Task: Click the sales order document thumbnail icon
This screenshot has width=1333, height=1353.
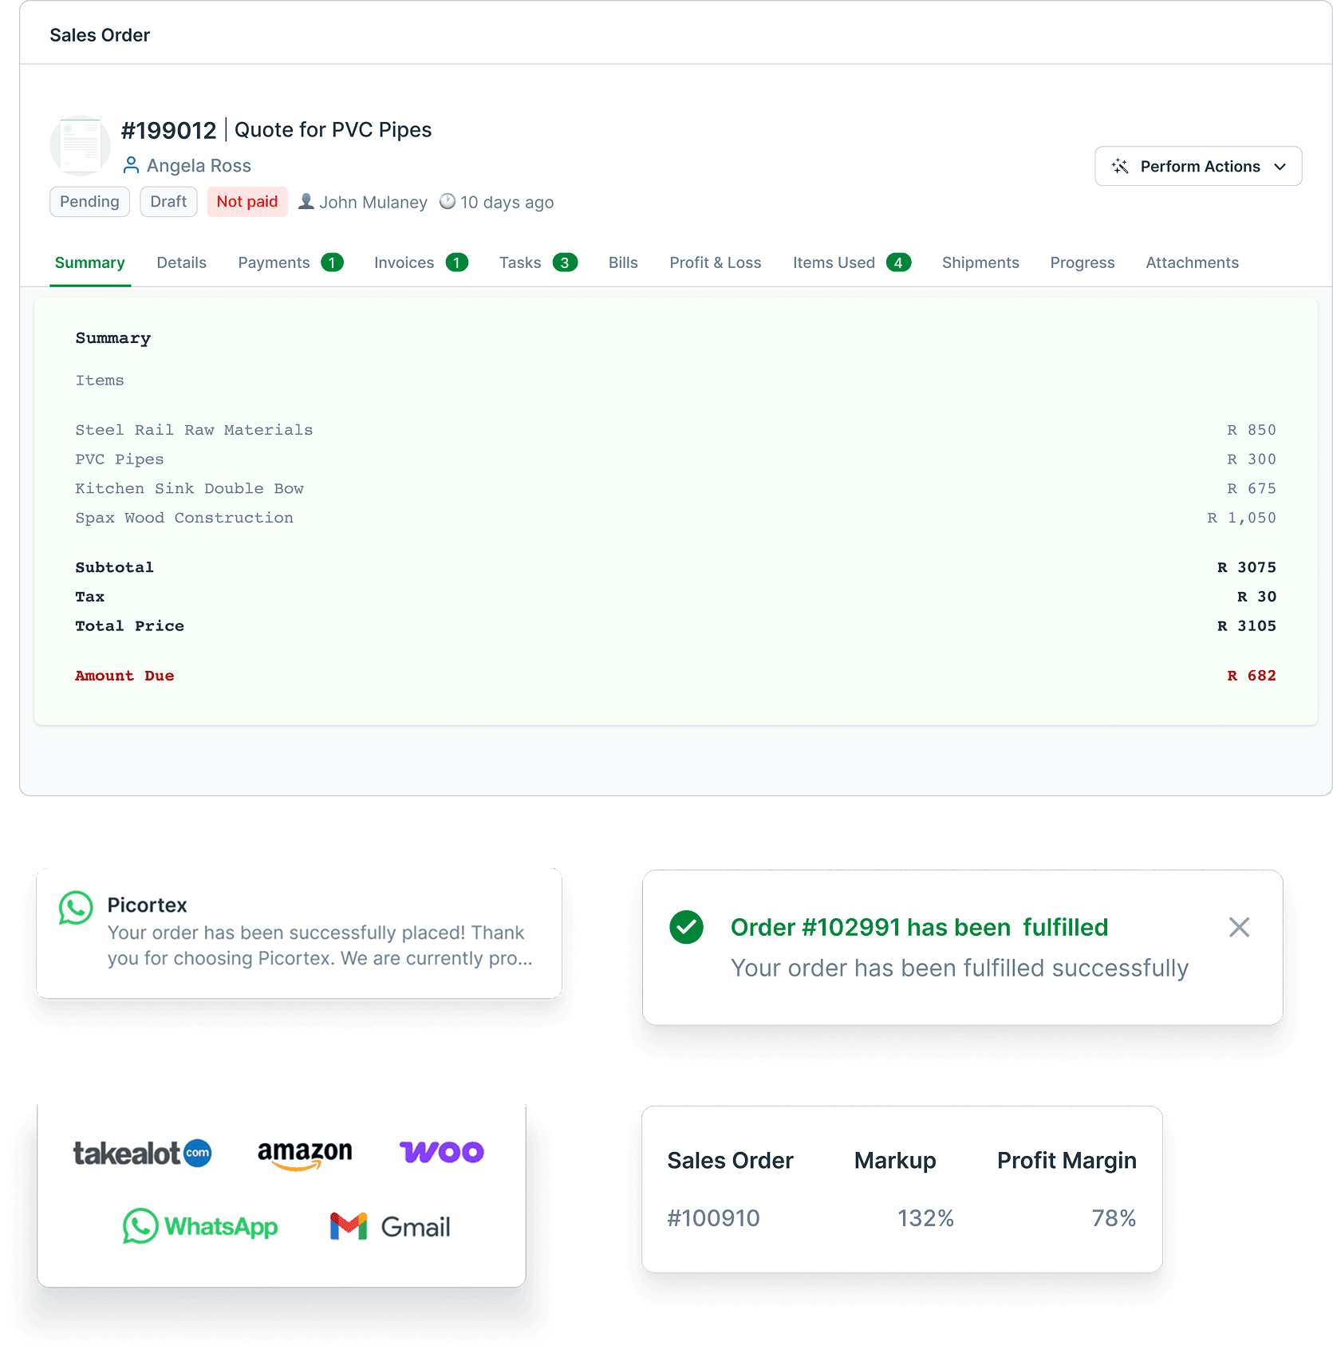Action: click(x=80, y=146)
